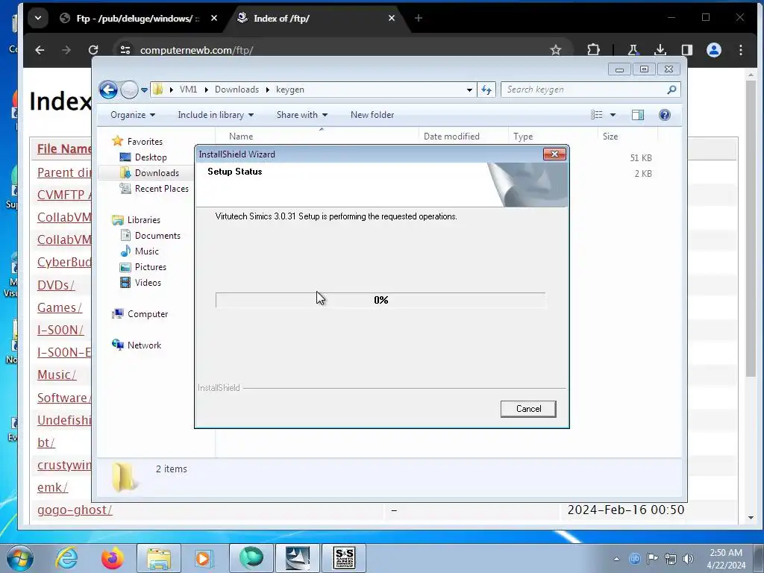Click VM1 in the Explorer address path
The height and width of the screenshot is (573, 764).
click(188, 90)
